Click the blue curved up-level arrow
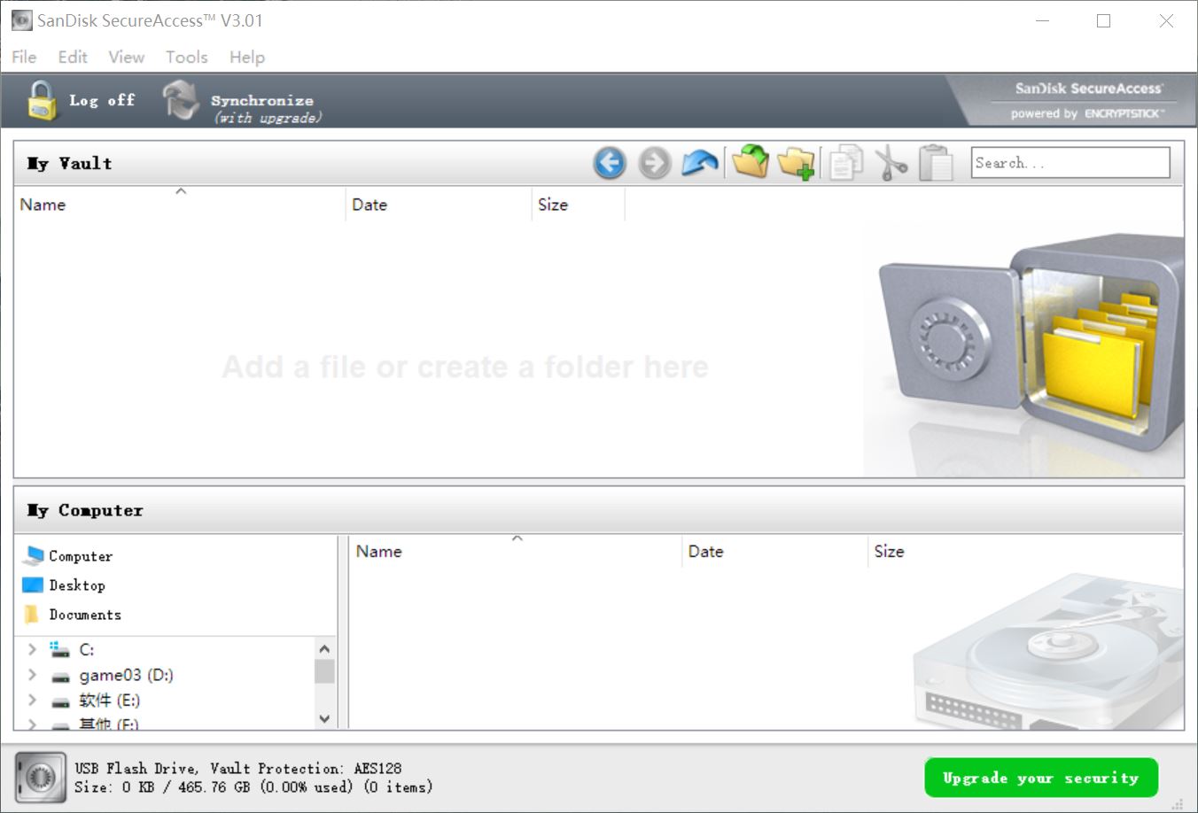The image size is (1198, 813). click(700, 163)
